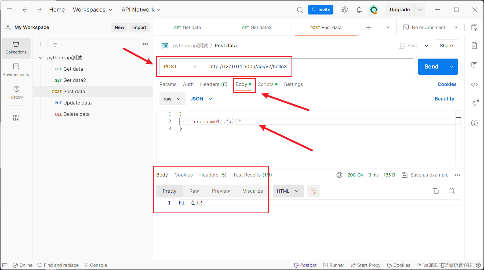Switch response view to Raw
The width and height of the screenshot is (484, 270).
coord(194,191)
